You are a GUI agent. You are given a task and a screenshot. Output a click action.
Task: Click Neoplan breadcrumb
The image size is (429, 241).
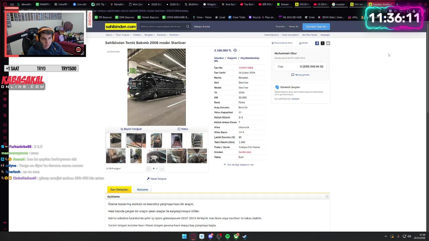click(x=149, y=35)
